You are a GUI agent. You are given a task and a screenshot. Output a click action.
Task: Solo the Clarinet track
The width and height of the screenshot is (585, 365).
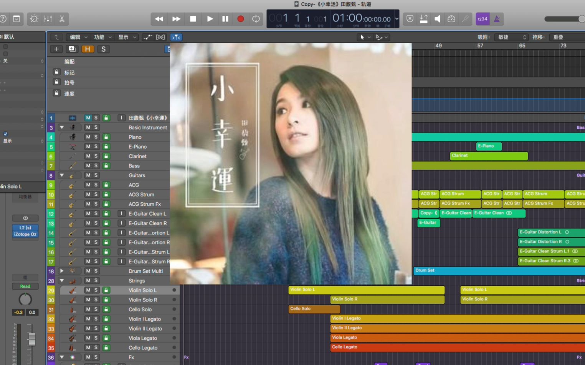[x=96, y=156]
